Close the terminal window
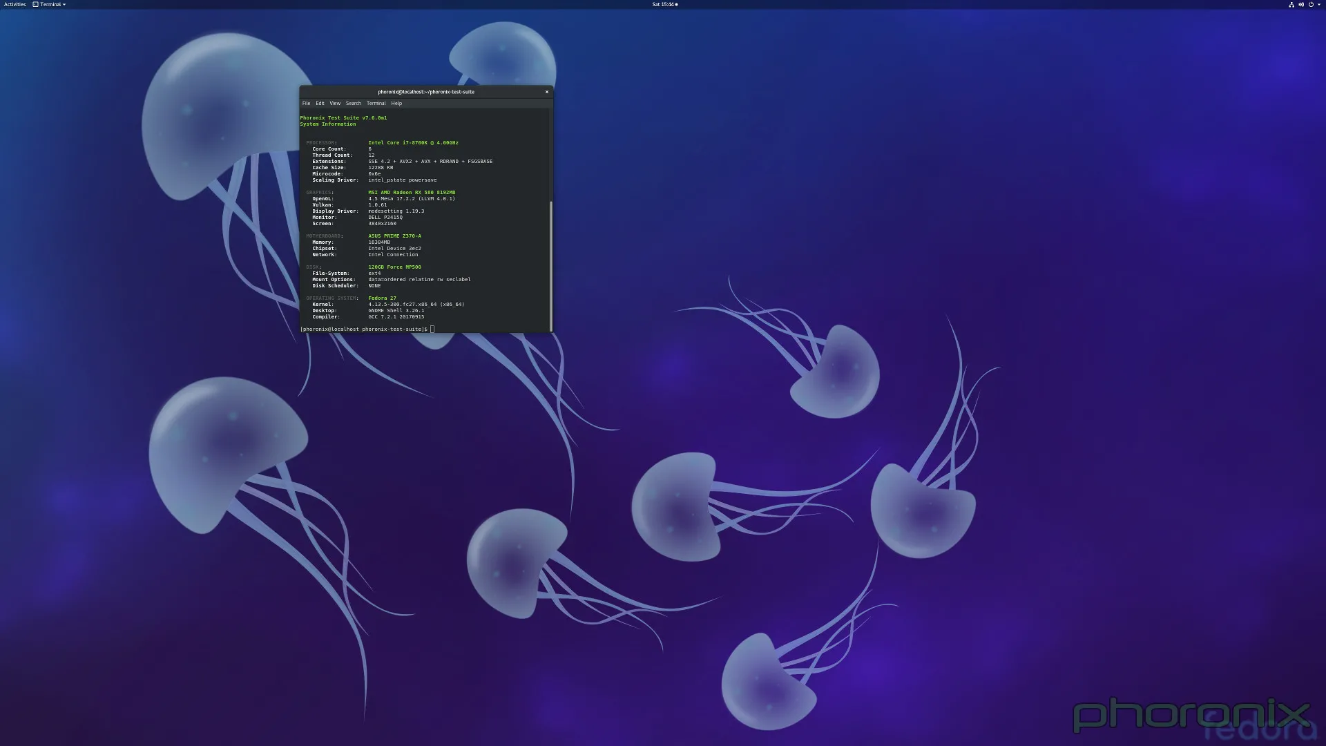 coord(547,92)
